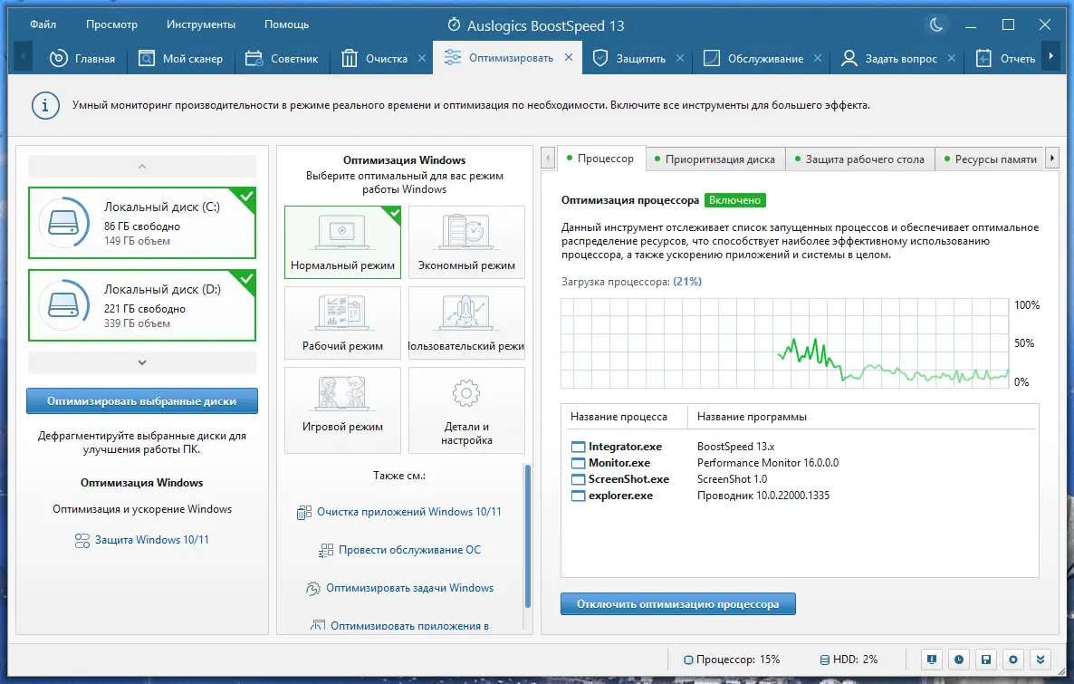Open the Инструменты menu
The image size is (1074, 684).
click(x=201, y=24)
